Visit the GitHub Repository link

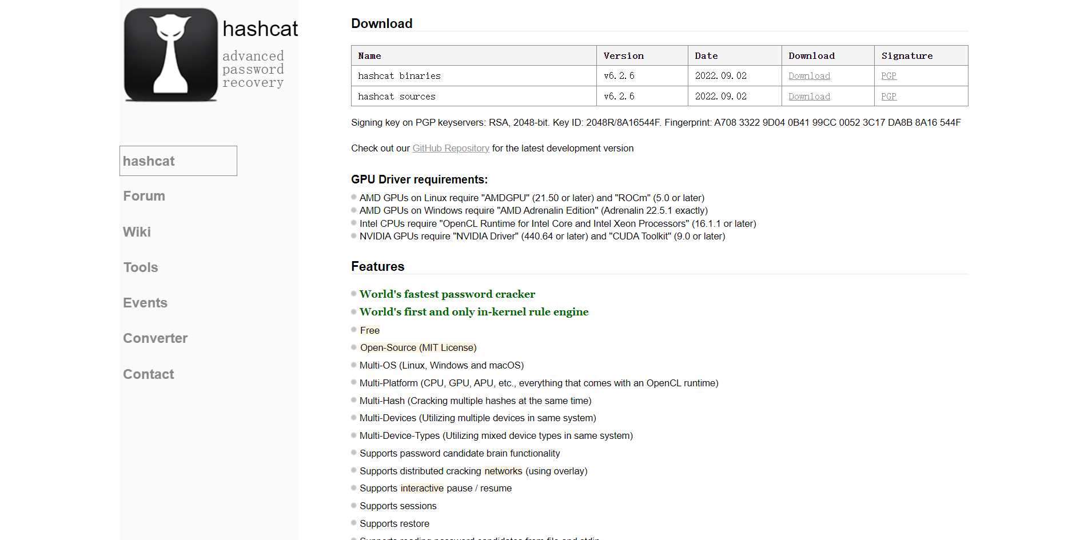pos(451,148)
